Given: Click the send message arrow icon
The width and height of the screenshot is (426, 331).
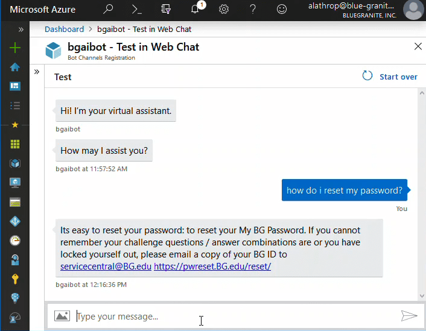Looking at the screenshot, I should (409, 316).
